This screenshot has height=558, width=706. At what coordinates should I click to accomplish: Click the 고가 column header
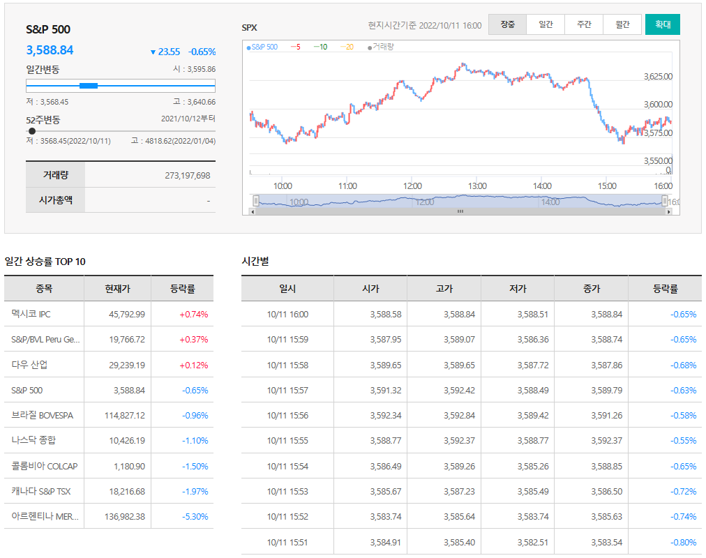click(x=444, y=289)
